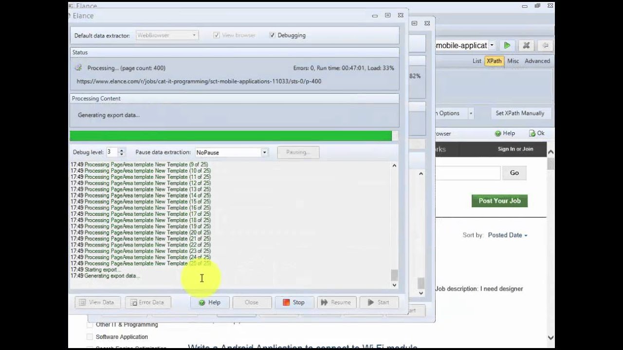Click the webpage search input field
This screenshot has height=350, width=623.
point(468,173)
